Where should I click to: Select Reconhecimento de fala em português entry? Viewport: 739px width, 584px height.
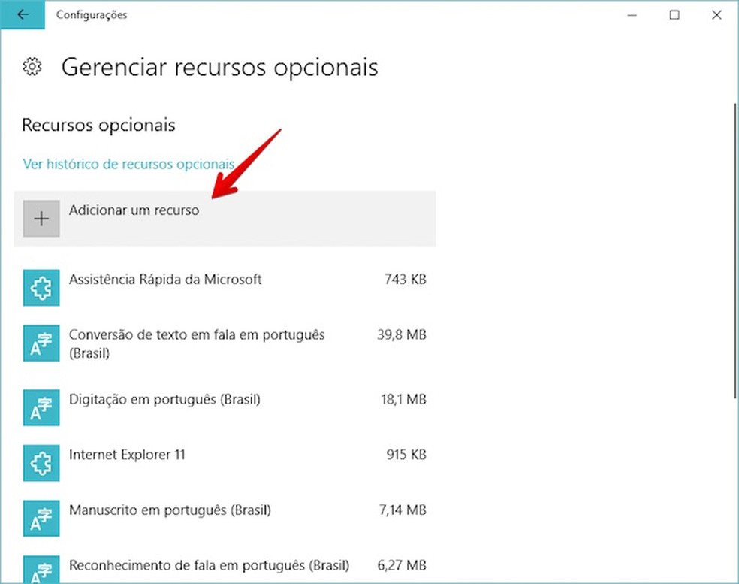[x=209, y=565]
